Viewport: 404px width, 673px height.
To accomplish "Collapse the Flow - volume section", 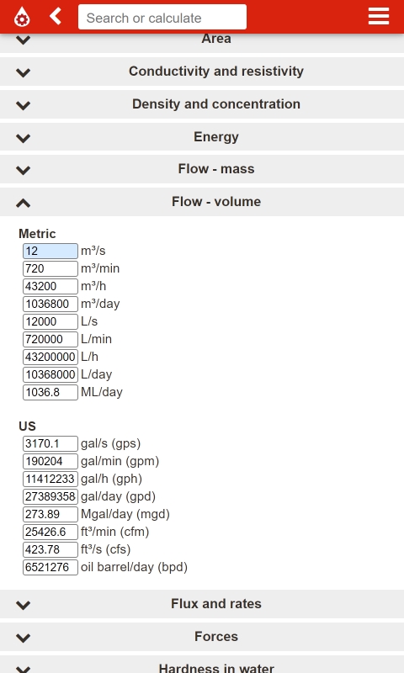I will tap(202, 202).
